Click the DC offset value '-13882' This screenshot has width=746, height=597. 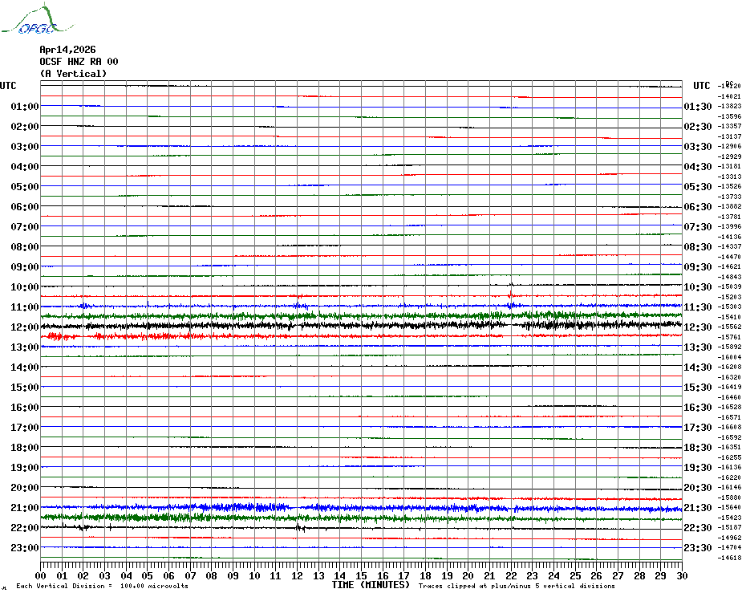pos(729,206)
